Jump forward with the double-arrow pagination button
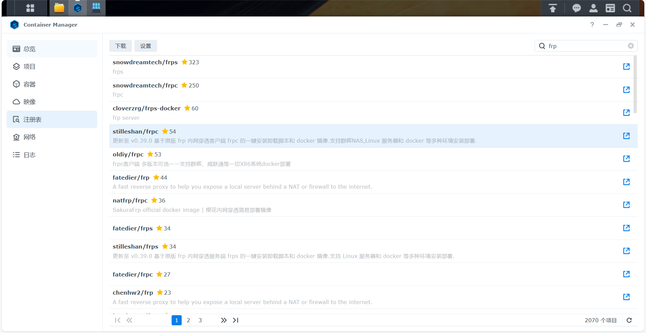Screen dimensions: 646x333 224,320
